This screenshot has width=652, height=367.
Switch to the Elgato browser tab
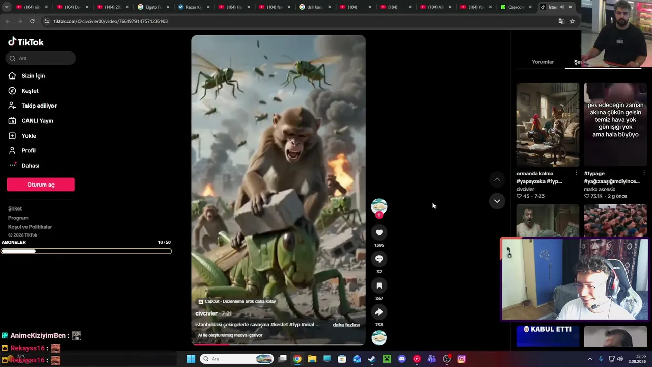(153, 7)
